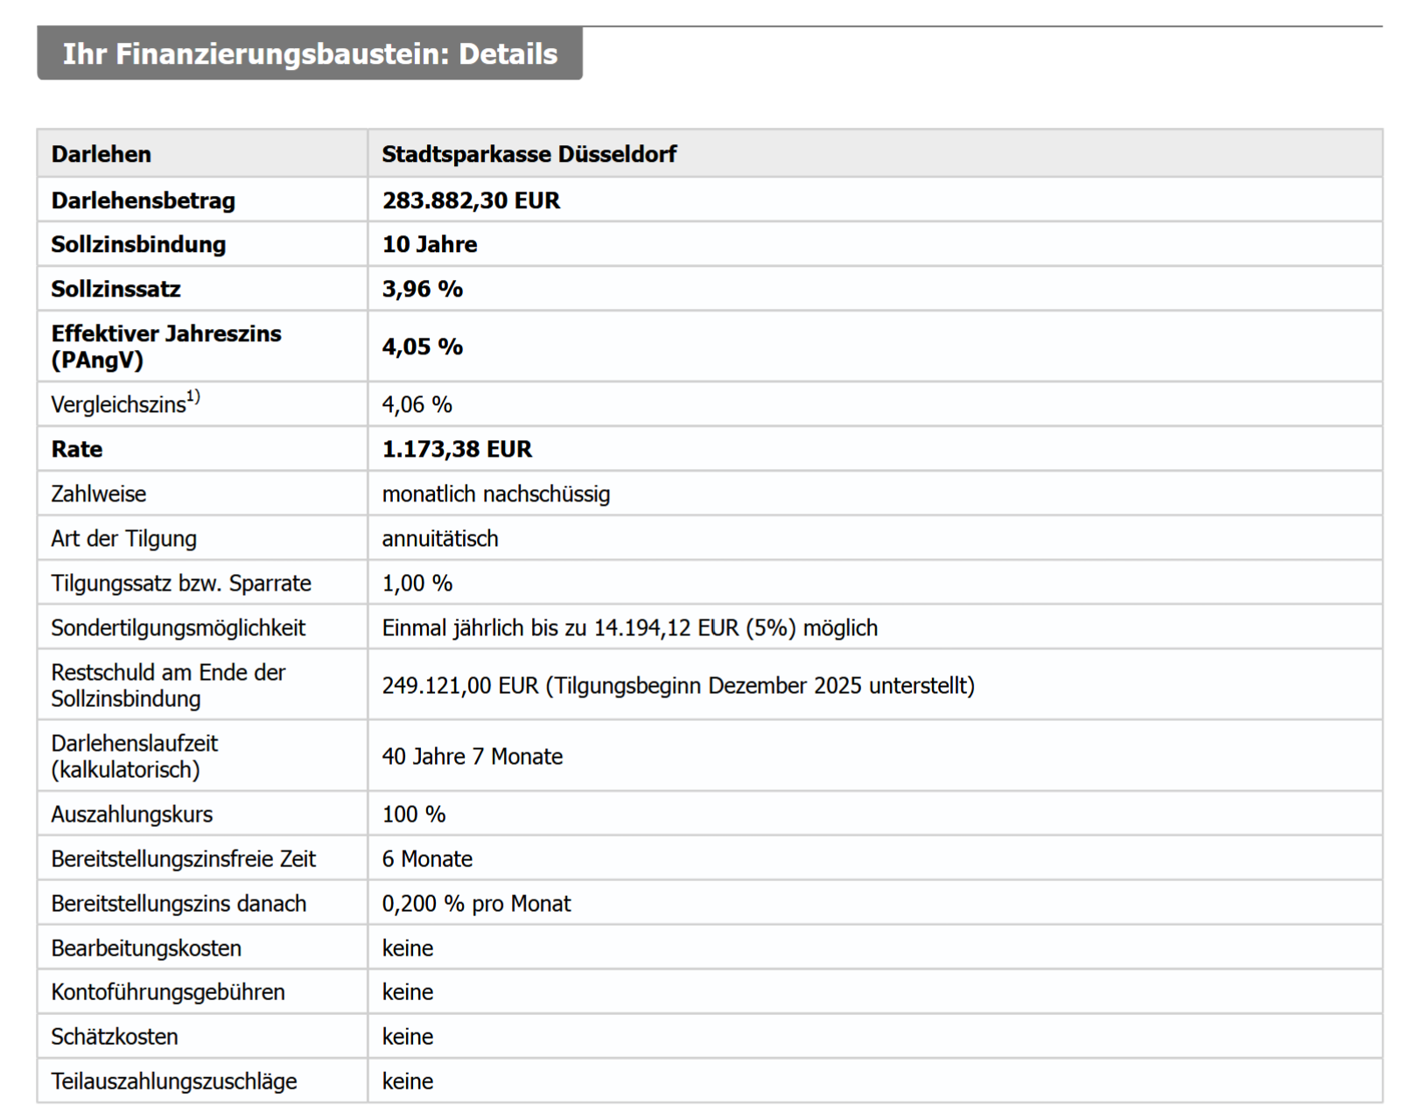Click the '6 Monate' Bereitstellungszinsfreie Zeit value

tap(427, 859)
